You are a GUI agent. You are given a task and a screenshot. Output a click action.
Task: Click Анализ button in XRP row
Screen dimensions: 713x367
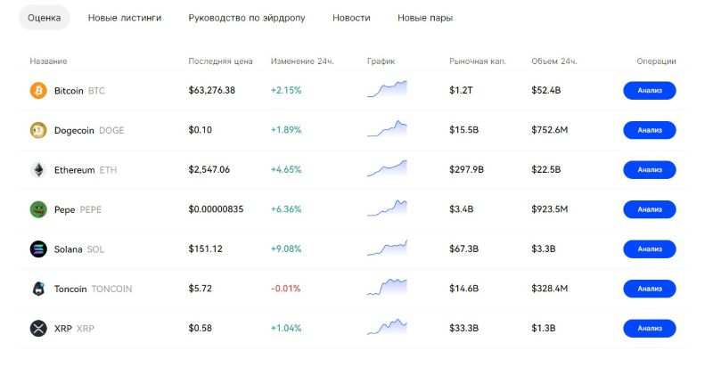pos(649,329)
